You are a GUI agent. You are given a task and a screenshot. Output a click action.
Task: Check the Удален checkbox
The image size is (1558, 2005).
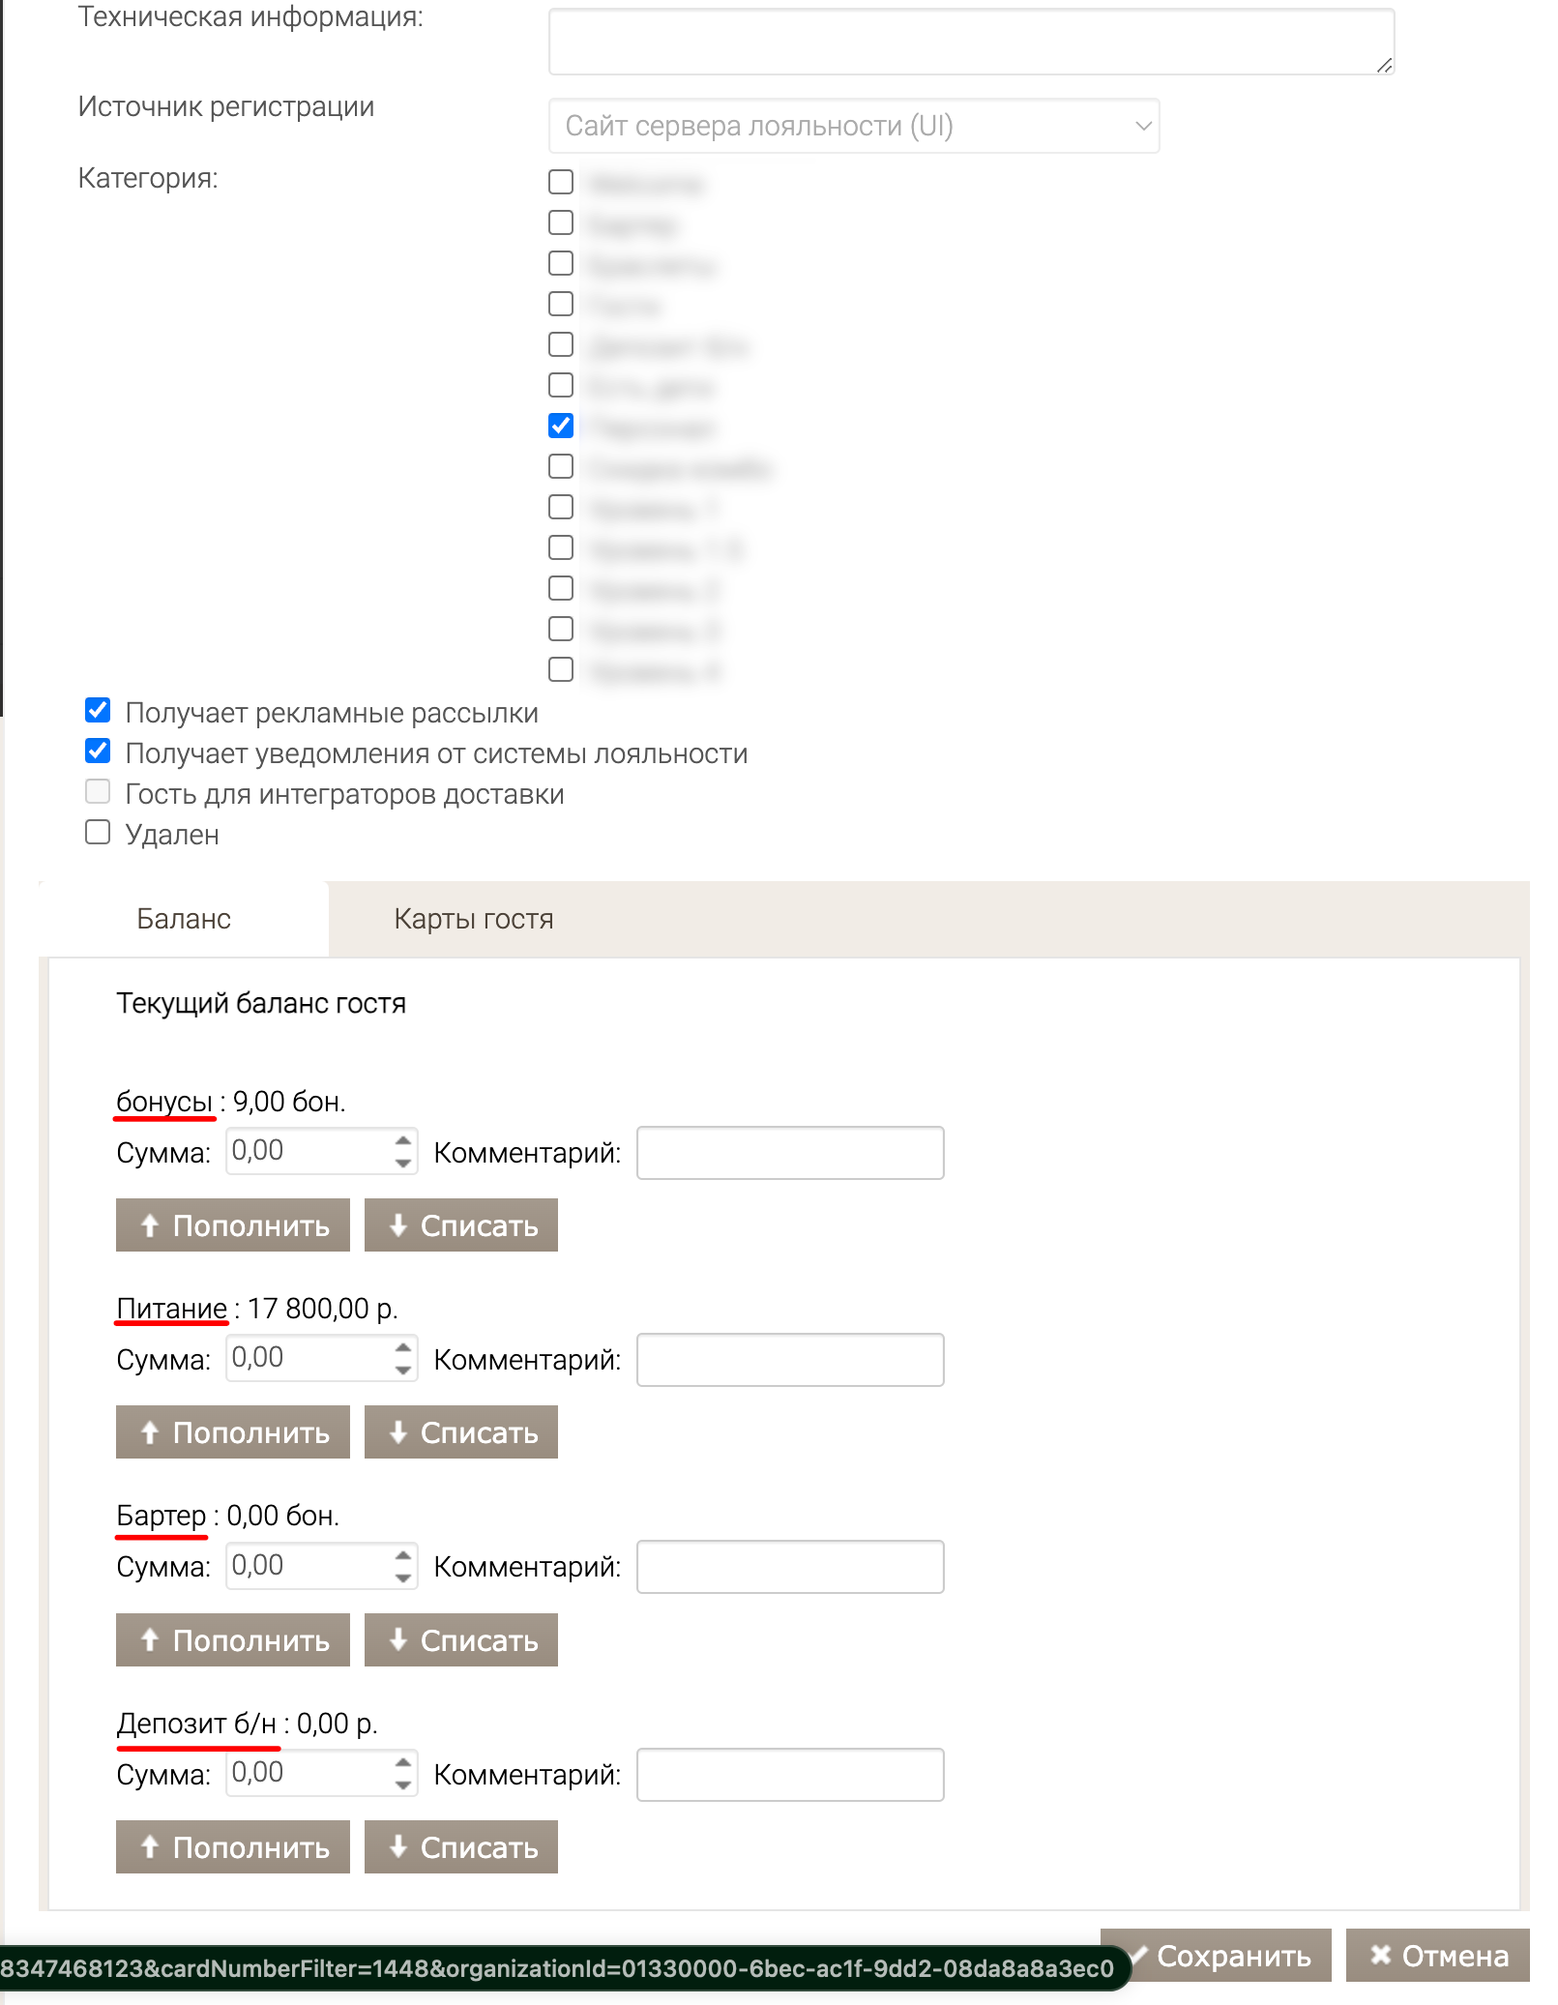pos(98,833)
